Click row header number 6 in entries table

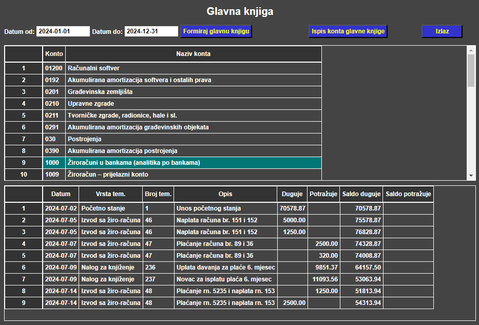pyautogui.click(x=24, y=267)
